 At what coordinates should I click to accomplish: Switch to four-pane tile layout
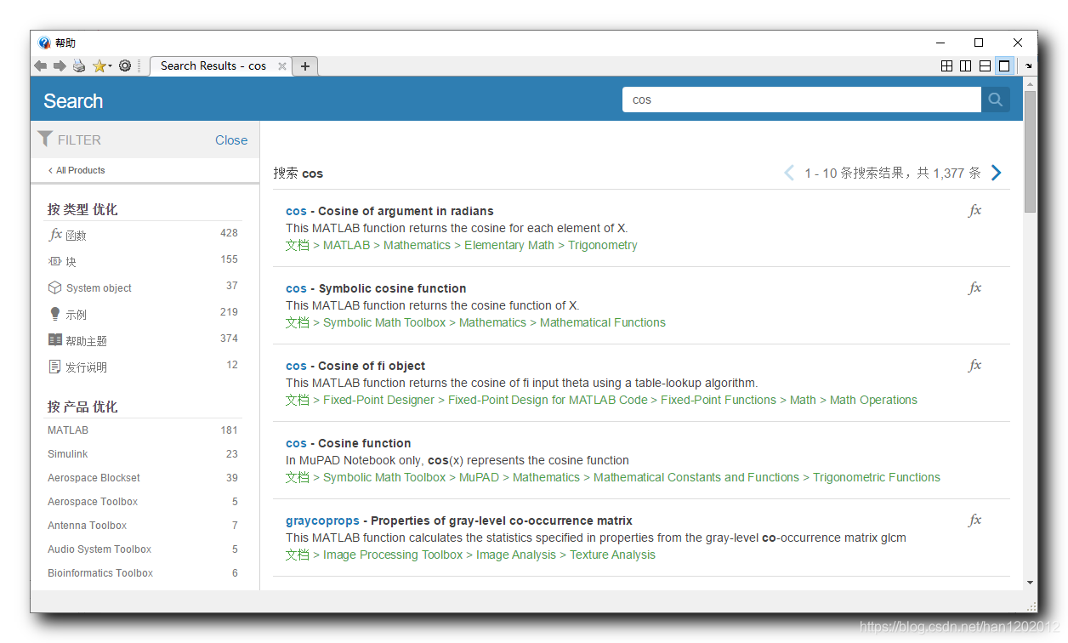[946, 66]
